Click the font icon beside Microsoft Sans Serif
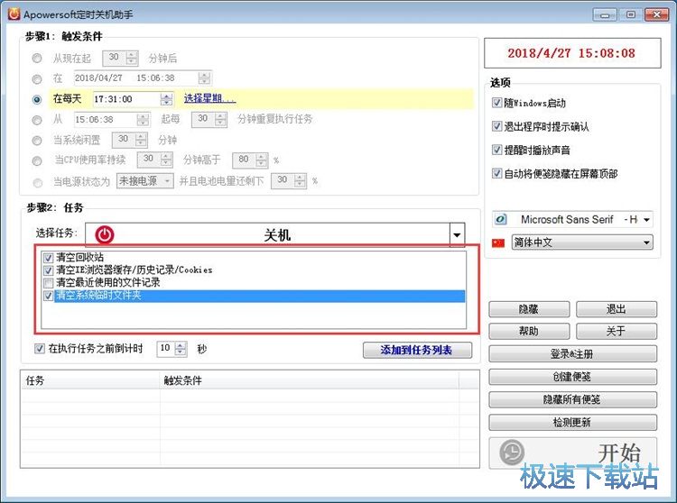677x503 pixels. [x=500, y=219]
